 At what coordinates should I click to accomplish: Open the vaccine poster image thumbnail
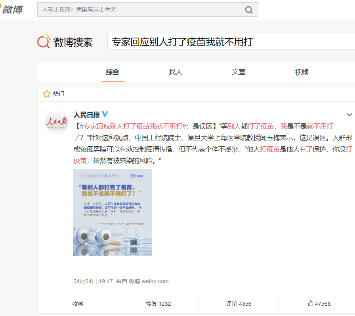point(113,212)
